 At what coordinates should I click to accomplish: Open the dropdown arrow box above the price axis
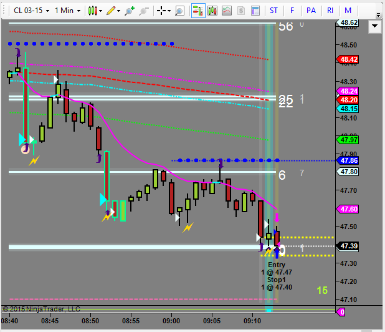pyautogui.click(x=374, y=26)
